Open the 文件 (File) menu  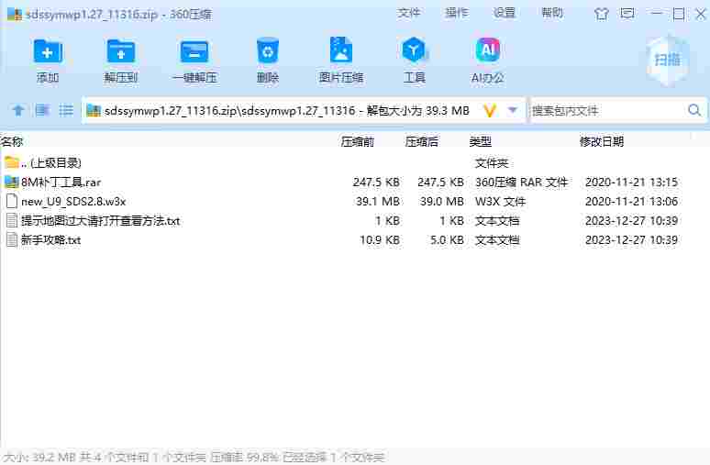[408, 13]
